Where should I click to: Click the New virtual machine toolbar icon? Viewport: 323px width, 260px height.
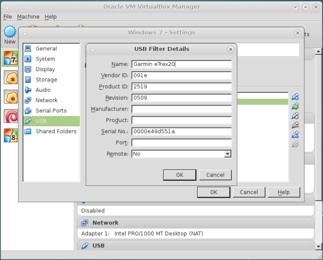click(10, 32)
